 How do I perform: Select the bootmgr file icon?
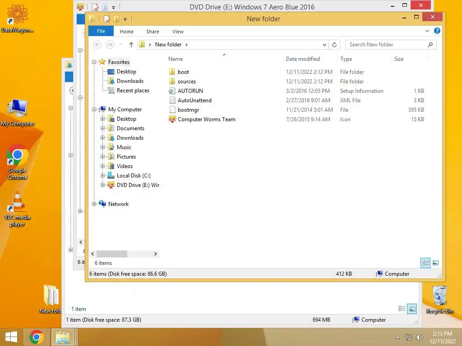(x=172, y=110)
